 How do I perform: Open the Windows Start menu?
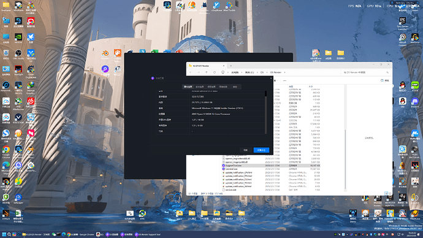(x=4, y=234)
